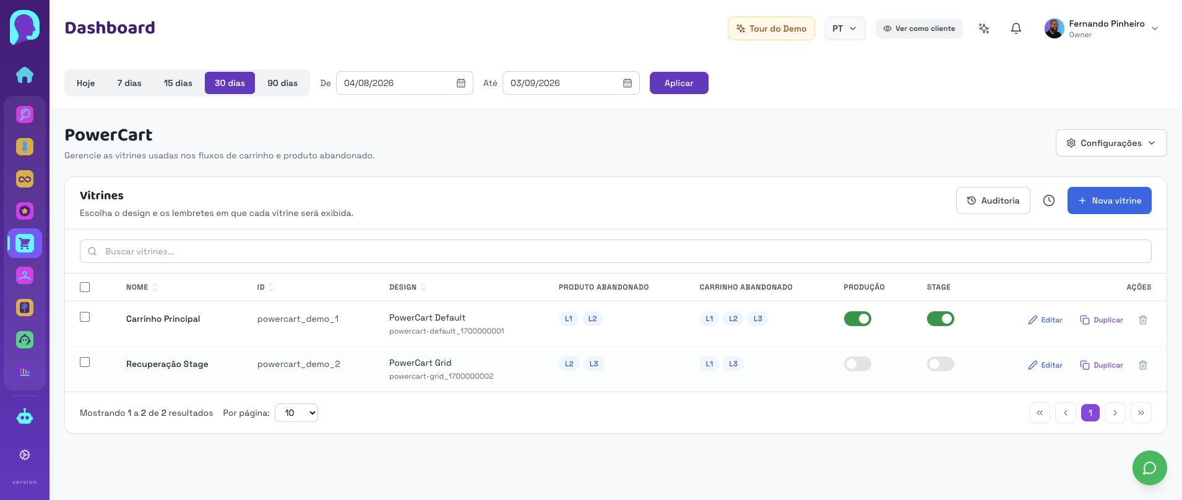Select the shopping cart PowerCart sidebar icon

pyautogui.click(x=25, y=243)
